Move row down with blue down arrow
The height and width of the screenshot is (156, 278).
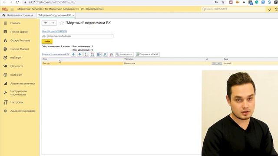80,54
